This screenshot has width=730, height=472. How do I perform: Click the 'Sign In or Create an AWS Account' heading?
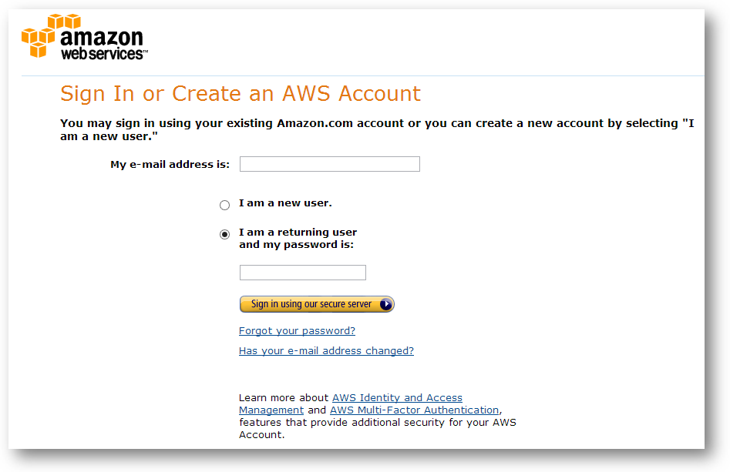coord(241,93)
